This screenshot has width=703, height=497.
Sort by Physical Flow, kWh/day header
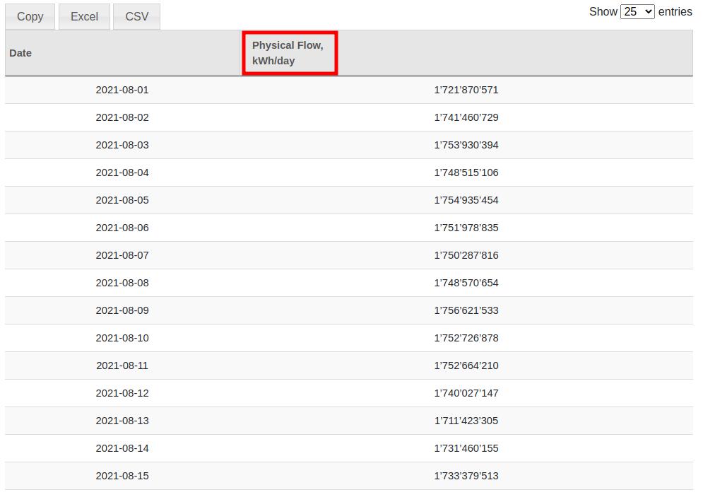(288, 53)
